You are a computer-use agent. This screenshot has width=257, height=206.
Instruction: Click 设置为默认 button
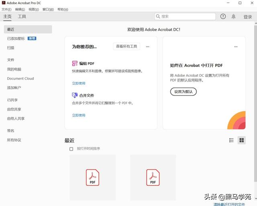click(184, 92)
